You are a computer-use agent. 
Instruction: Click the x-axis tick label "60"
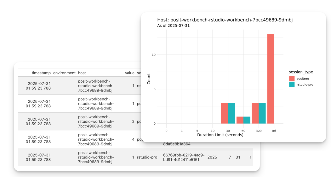(x=243, y=131)
